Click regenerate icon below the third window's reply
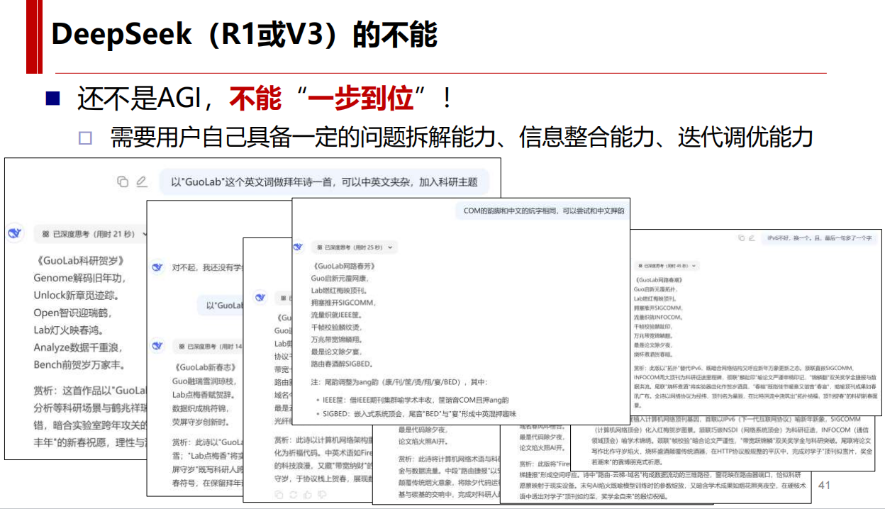Screen dimensions: 885x509 [293, 494]
